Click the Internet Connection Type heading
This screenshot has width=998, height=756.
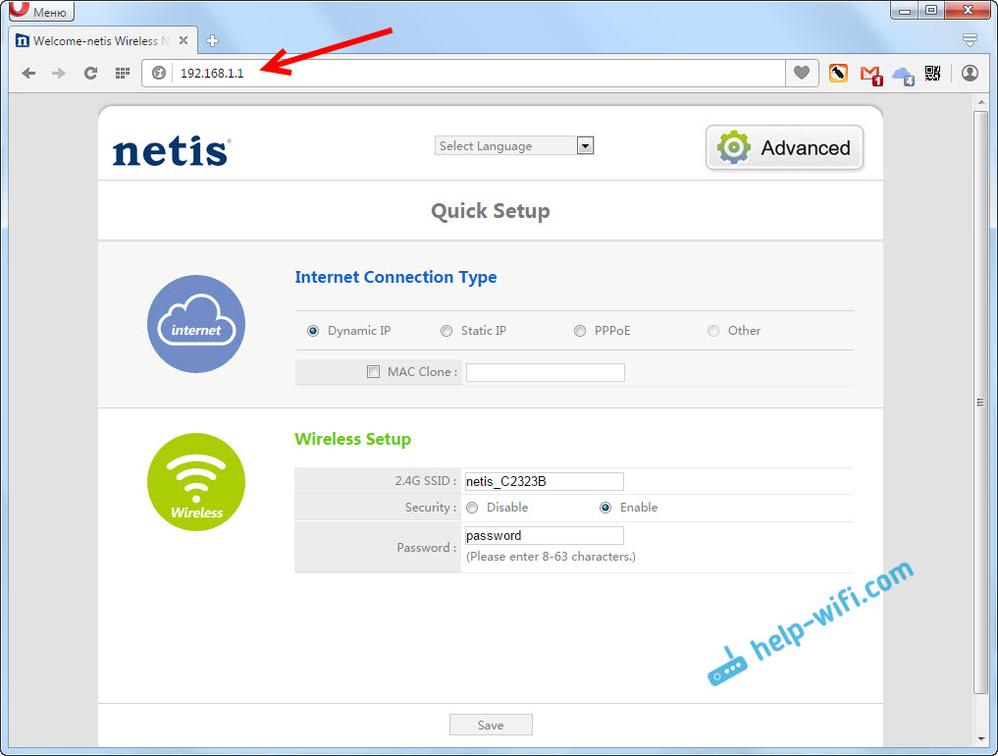pyautogui.click(x=395, y=277)
